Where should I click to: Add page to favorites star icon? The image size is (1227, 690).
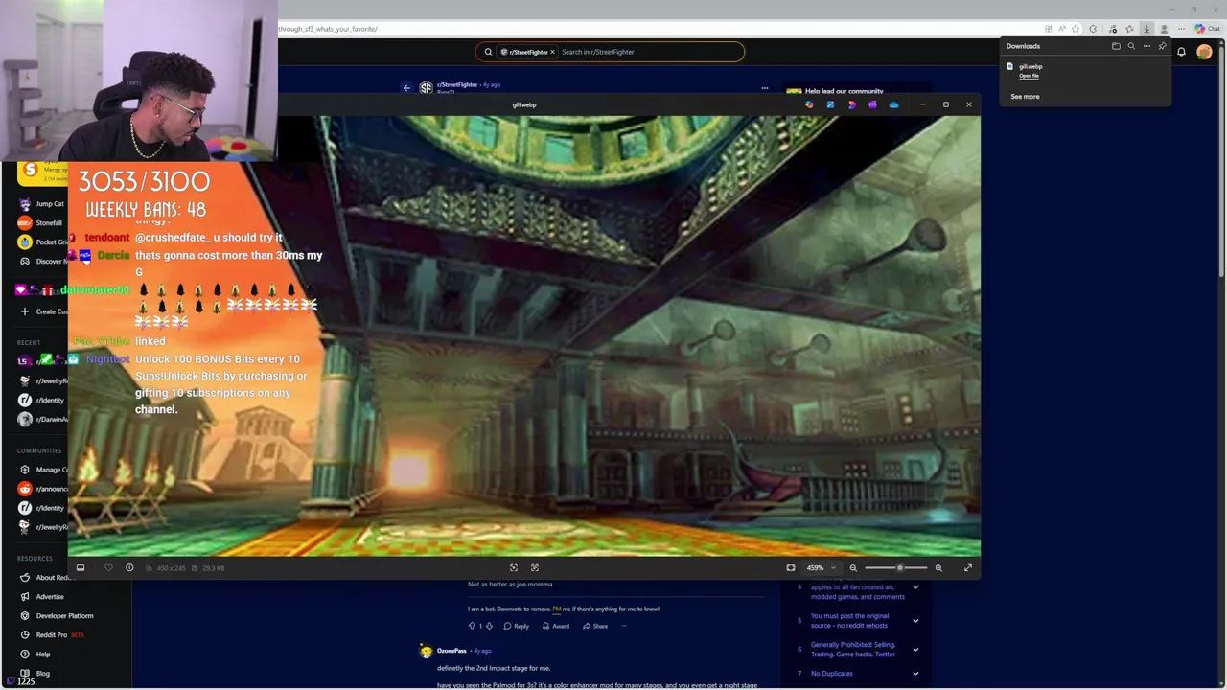point(1076,29)
